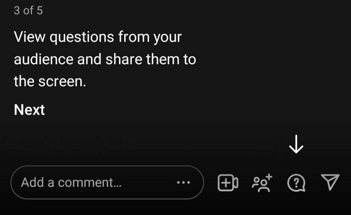The image size is (351, 215).
Task: Expand more options inside the comment box
Action: 183,183
